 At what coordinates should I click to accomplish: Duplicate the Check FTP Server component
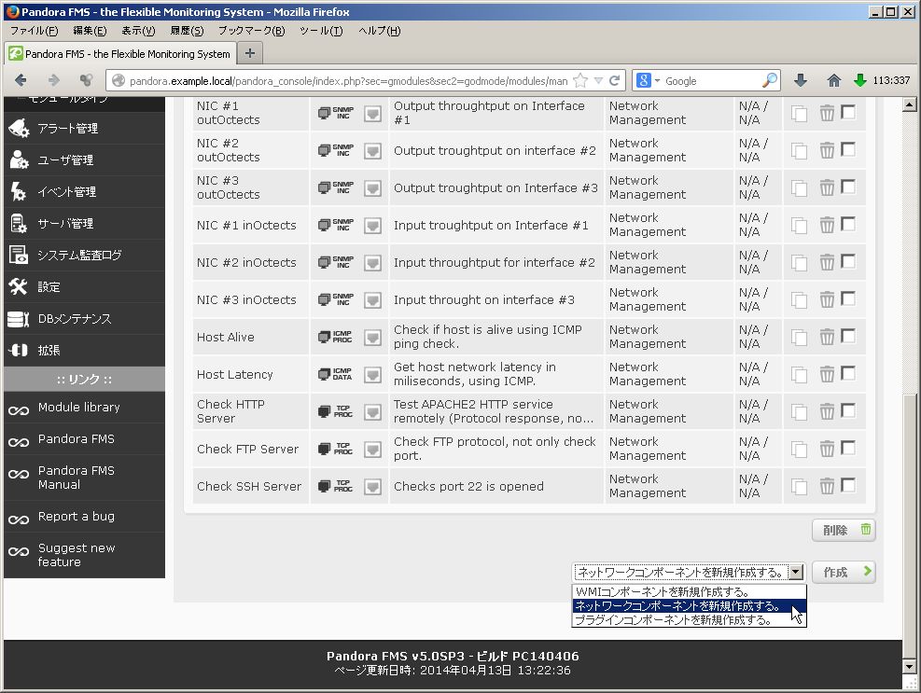(x=799, y=450)
